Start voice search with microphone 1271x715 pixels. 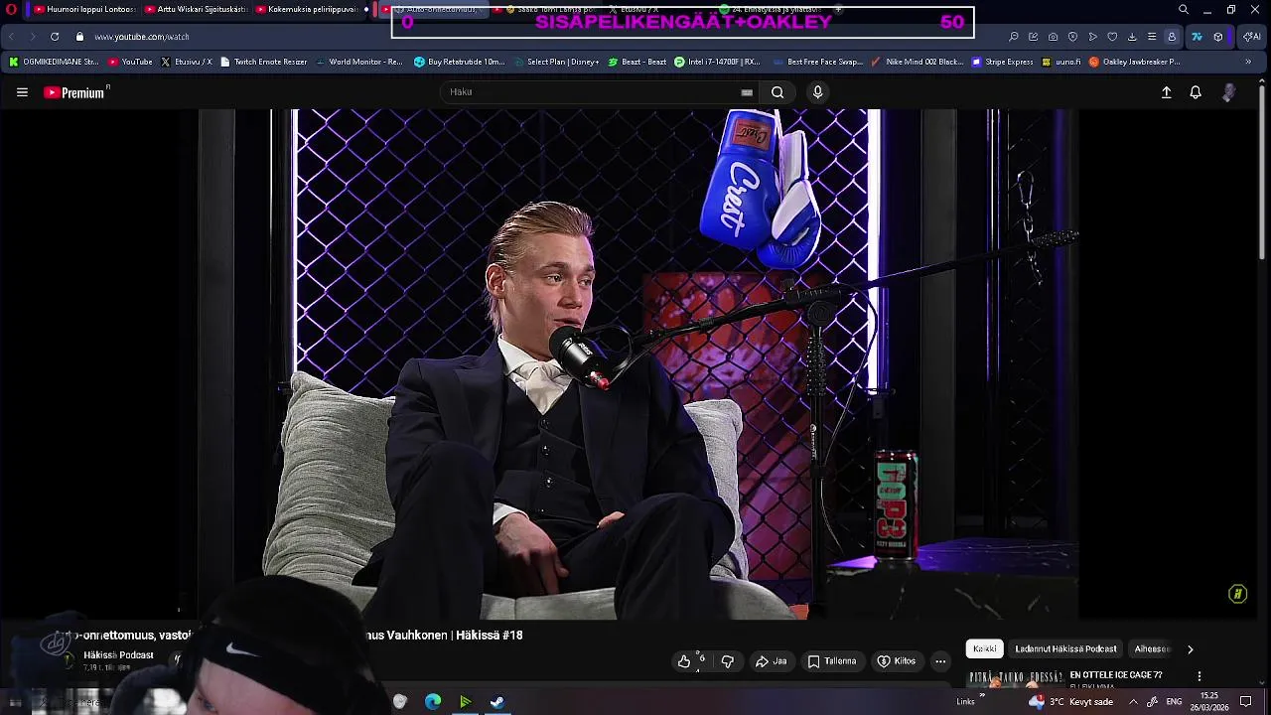(817, 92)
